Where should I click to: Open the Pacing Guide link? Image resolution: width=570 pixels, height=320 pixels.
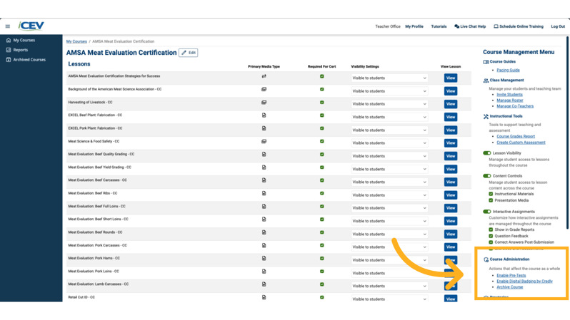(x=508, y=70)
